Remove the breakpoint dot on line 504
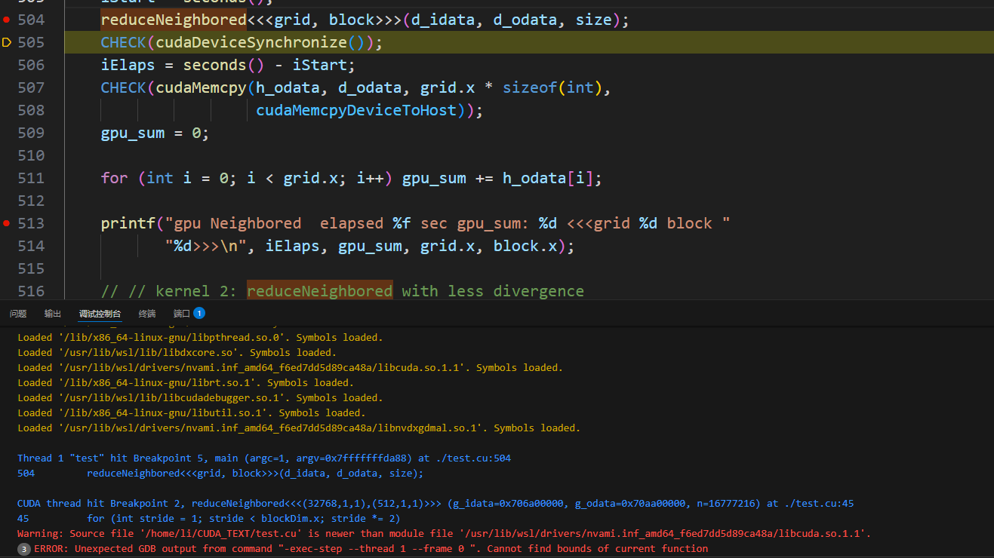The height and width of the screenshot is (558, 994). click(7, 20)
